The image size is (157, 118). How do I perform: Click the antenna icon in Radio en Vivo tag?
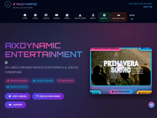point(59,81)
